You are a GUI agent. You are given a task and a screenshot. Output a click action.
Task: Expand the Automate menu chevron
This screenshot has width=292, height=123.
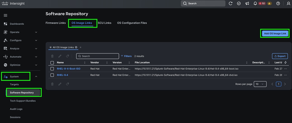[36, 57]
